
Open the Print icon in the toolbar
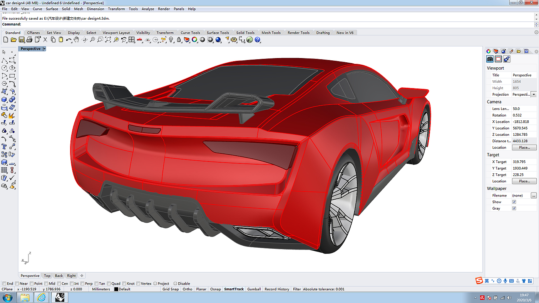[x=29, y=40]
